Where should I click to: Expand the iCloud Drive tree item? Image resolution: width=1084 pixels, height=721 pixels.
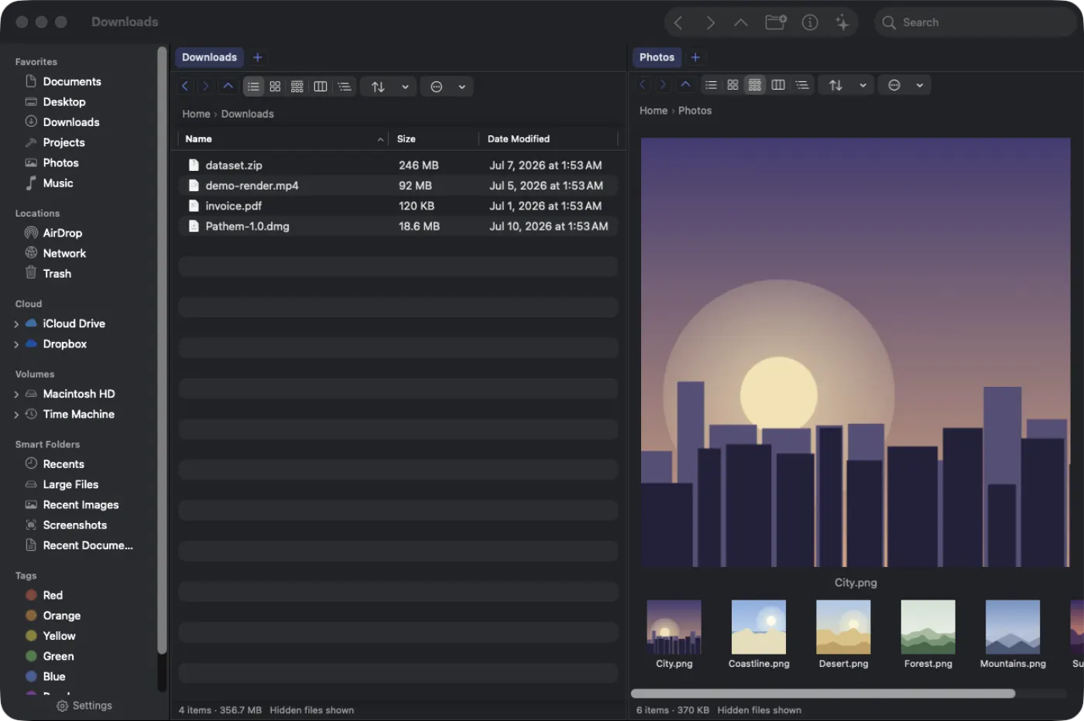point(16,324)
